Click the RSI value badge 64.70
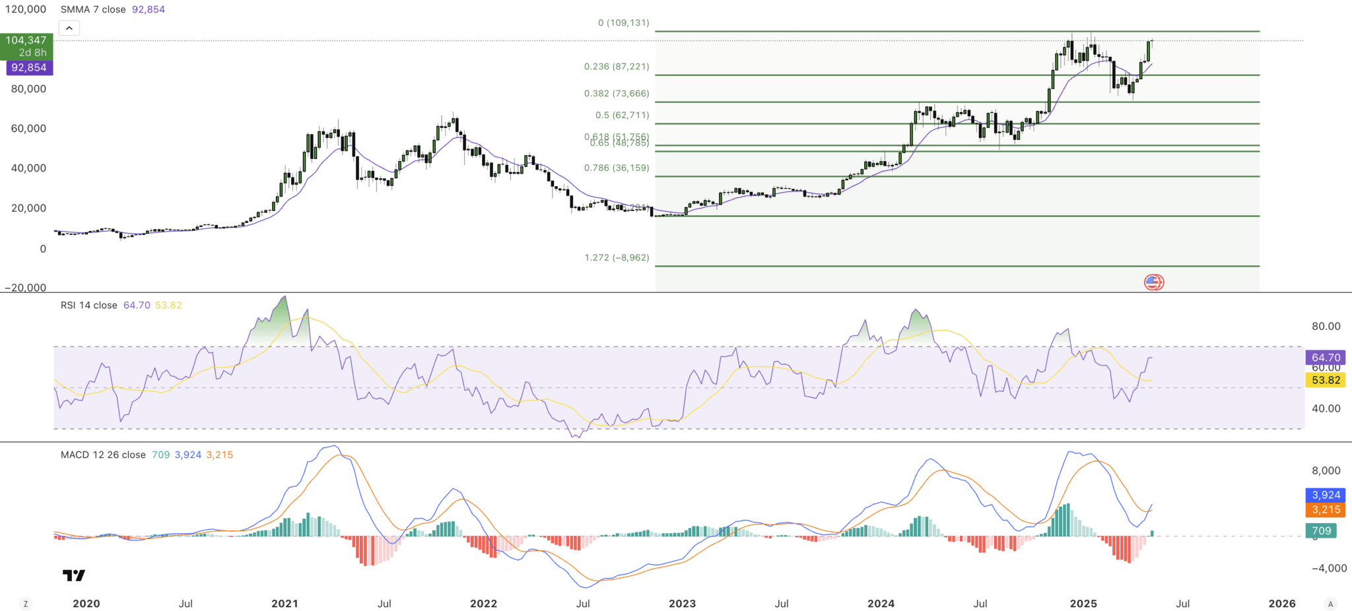 (x=1325, y=357)
